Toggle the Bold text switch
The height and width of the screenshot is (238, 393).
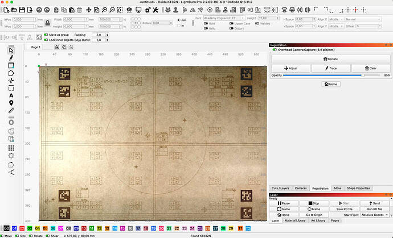pyautogui.click(x=206, y=23)
